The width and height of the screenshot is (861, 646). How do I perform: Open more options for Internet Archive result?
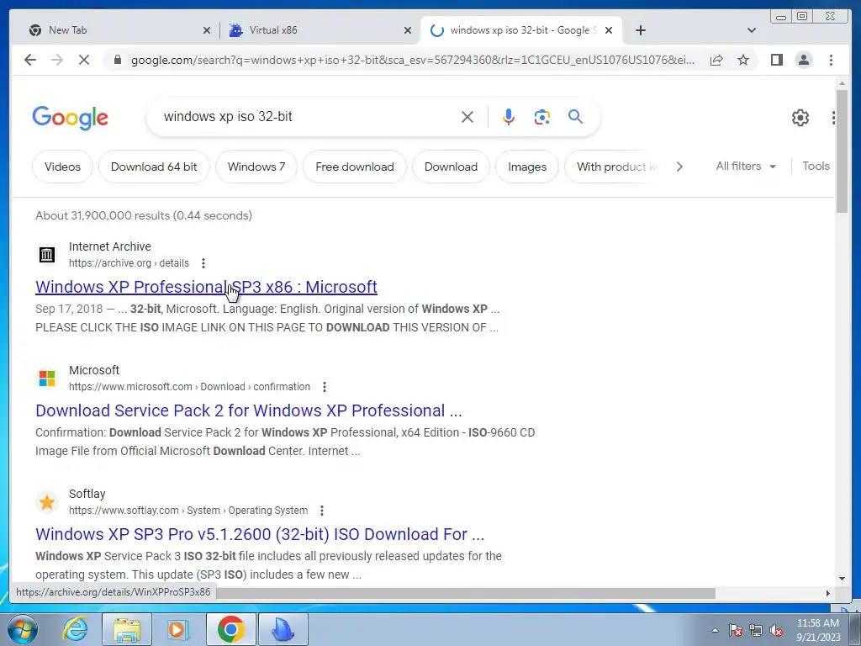(x=203, y=263)
